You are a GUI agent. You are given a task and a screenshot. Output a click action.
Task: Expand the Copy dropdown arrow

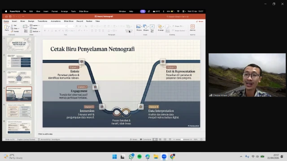(19, 29)
